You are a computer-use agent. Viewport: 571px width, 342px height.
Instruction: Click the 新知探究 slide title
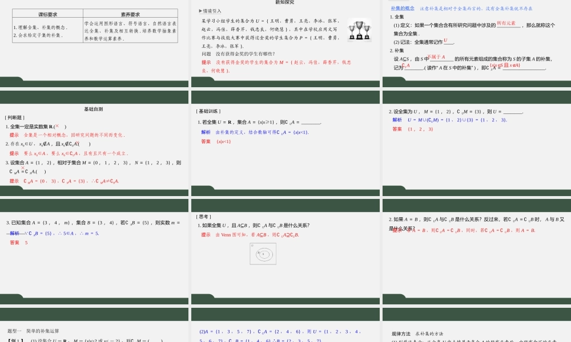[285, 2]
